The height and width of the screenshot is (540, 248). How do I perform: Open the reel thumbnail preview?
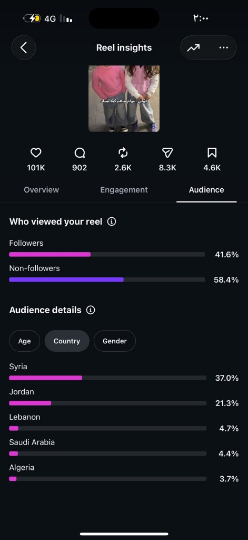pos(124,99)
